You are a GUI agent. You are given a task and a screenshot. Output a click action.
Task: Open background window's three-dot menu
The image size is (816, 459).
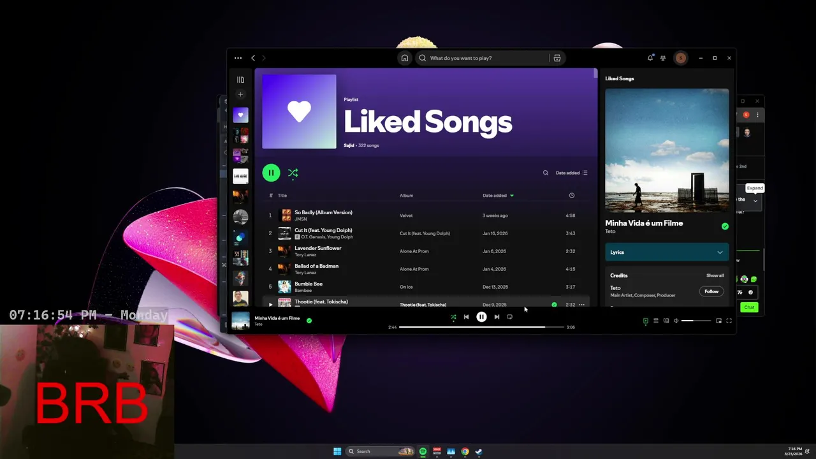coord(757,115)
